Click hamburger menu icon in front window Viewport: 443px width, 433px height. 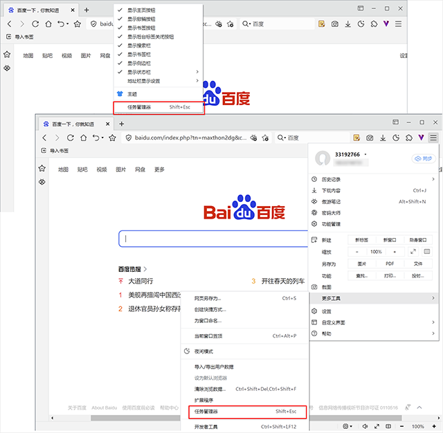pos(433,138)
